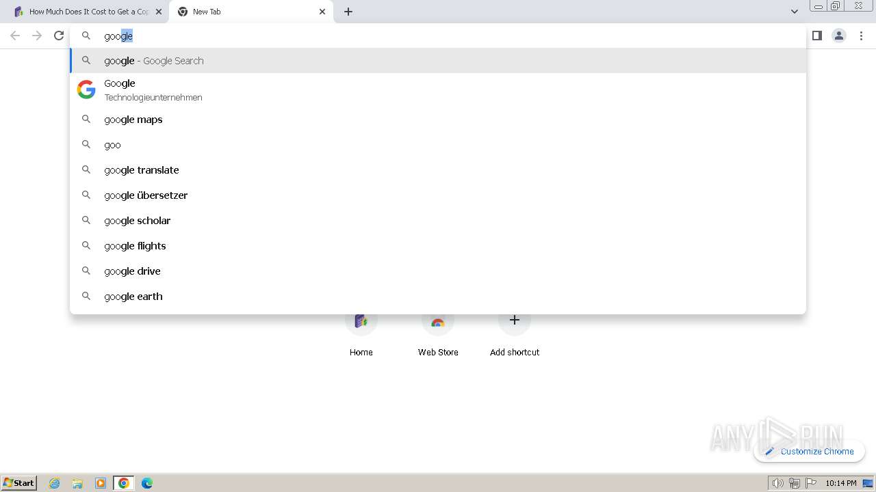
Task: Click the search icon beside 'google maps'
Action: point(86,120)
